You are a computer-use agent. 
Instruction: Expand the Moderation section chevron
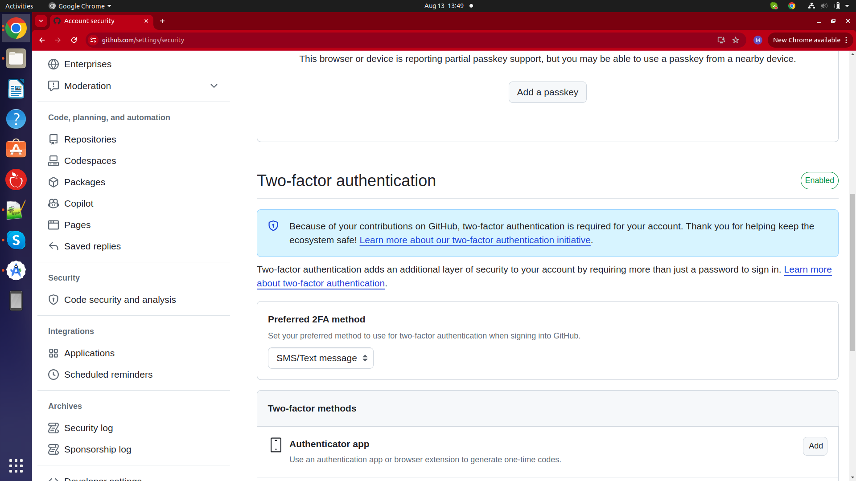214,86
